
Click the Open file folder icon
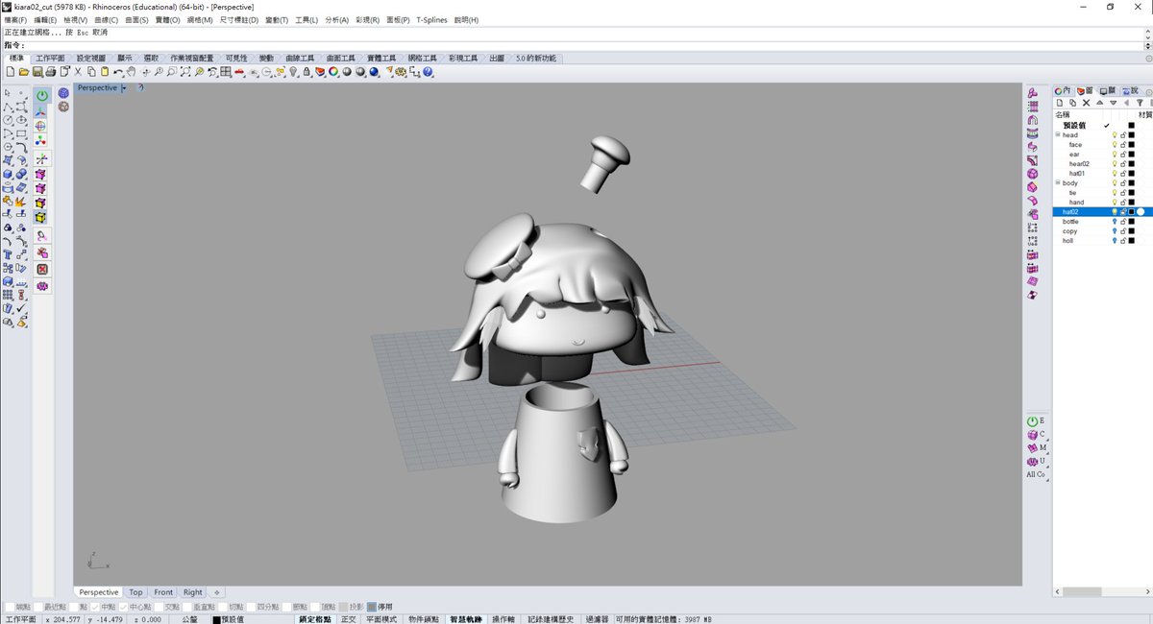(x=24, y=71)
